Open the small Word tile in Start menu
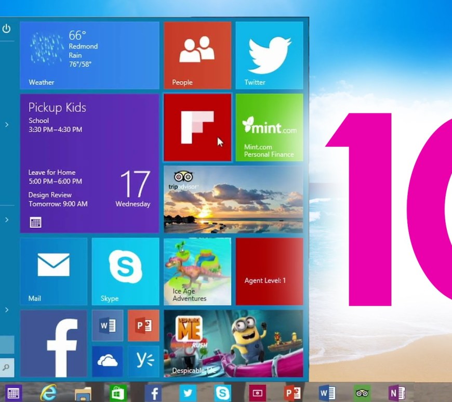The image size is (452, 402). (108, 326)
